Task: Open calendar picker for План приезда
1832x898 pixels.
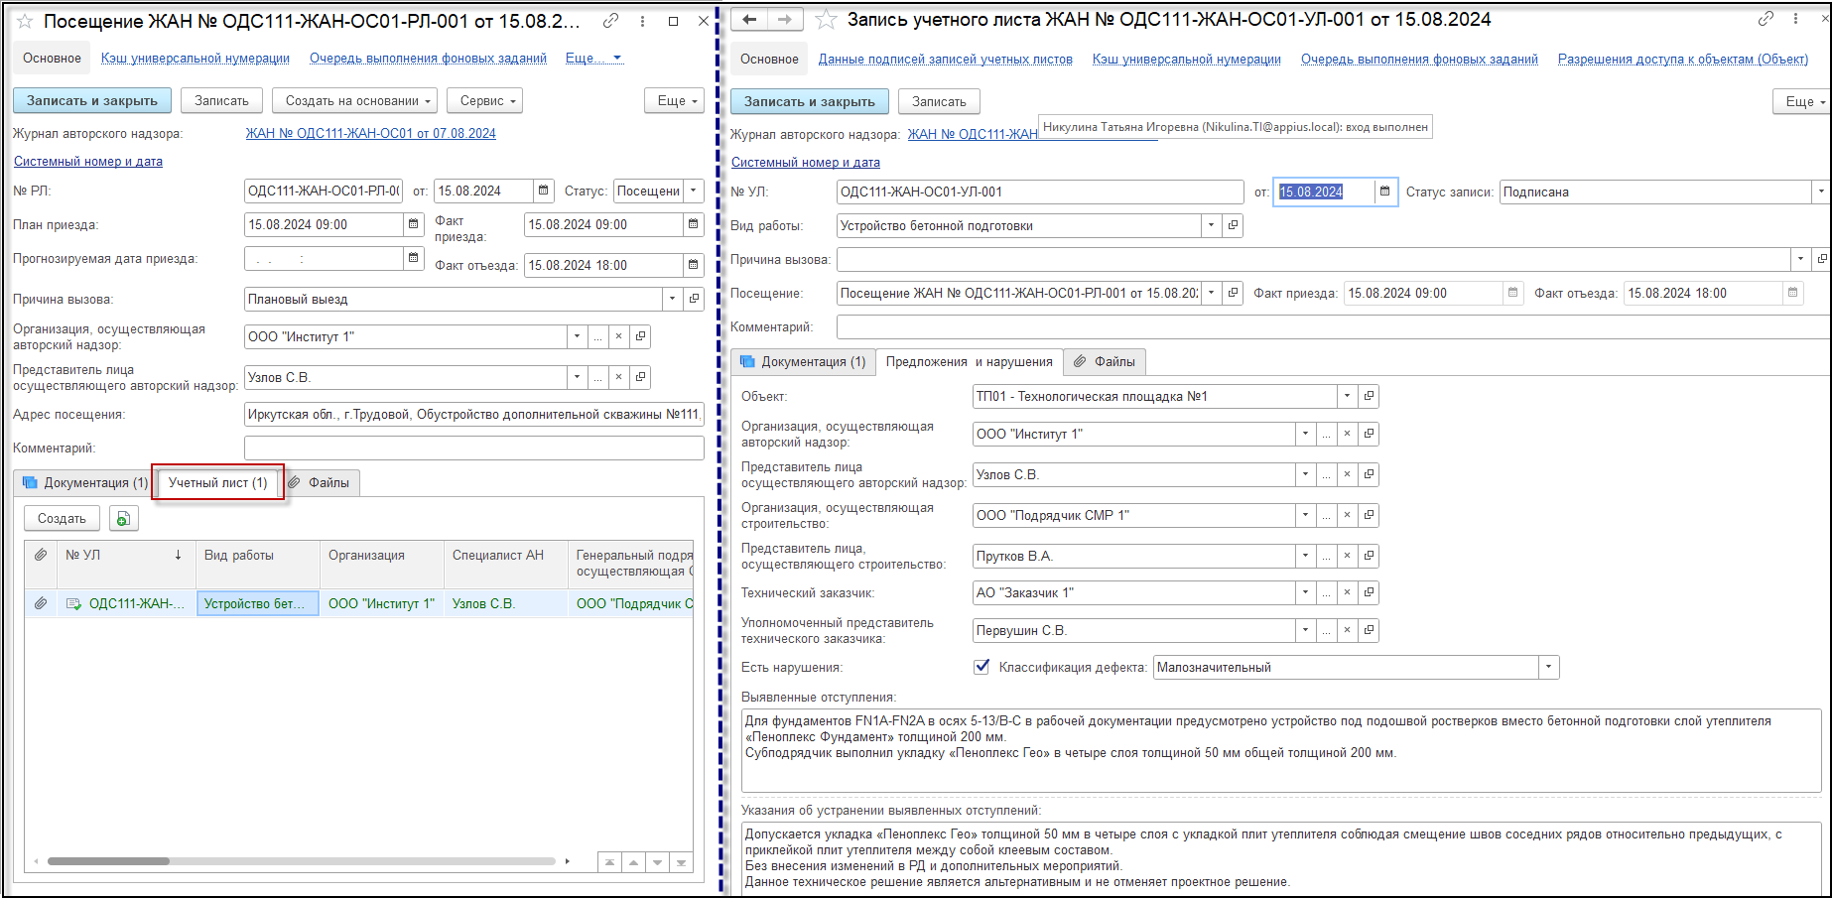Action: pos(414,225)
